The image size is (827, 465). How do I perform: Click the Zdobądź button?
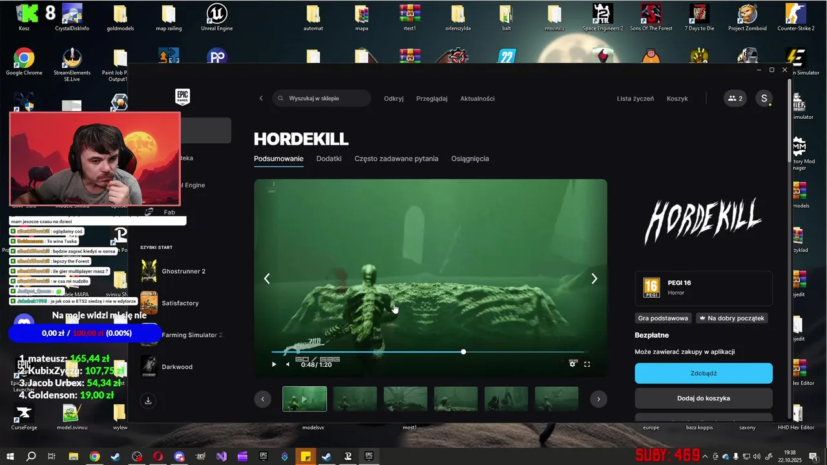point(704,373)
